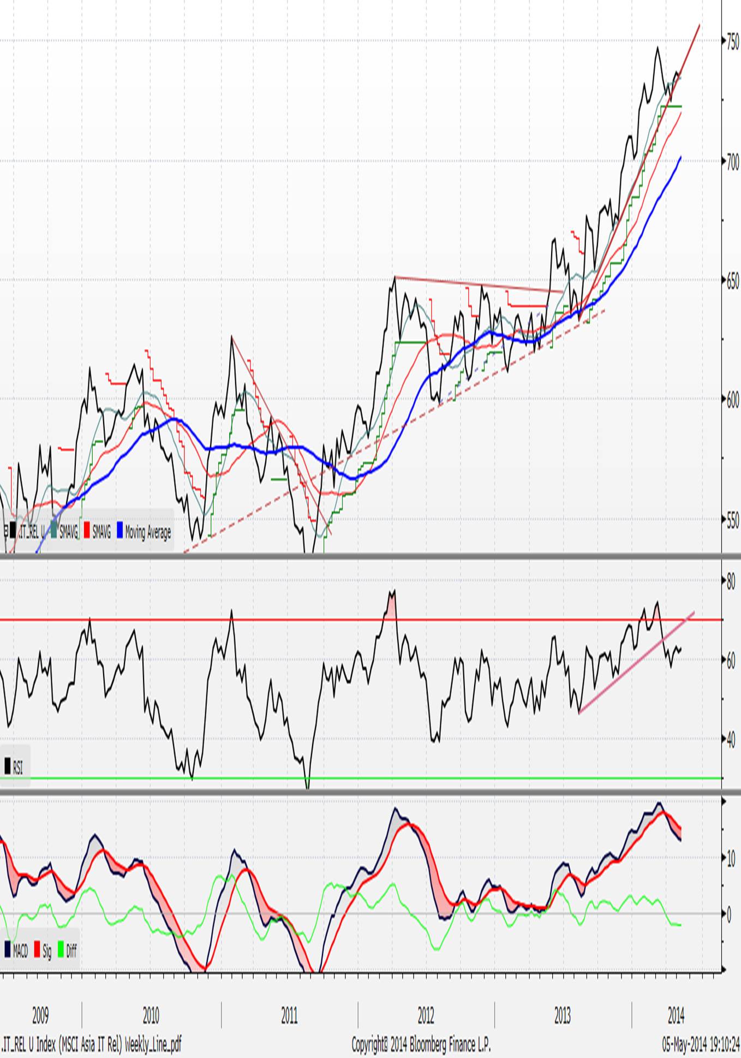The height and width of the screenshot is (1058, 741).
Task: Click the black RSI legend swatch
Action: point(8,765)
